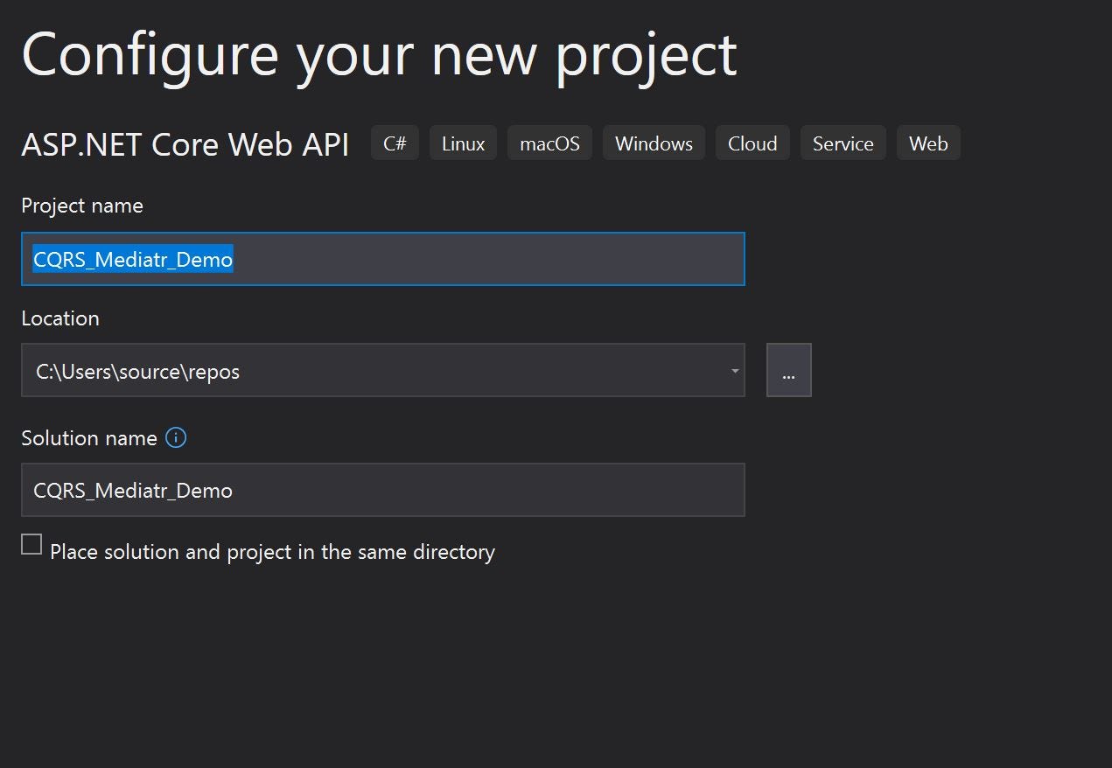Select the Windows platform tag

point(654,143)
